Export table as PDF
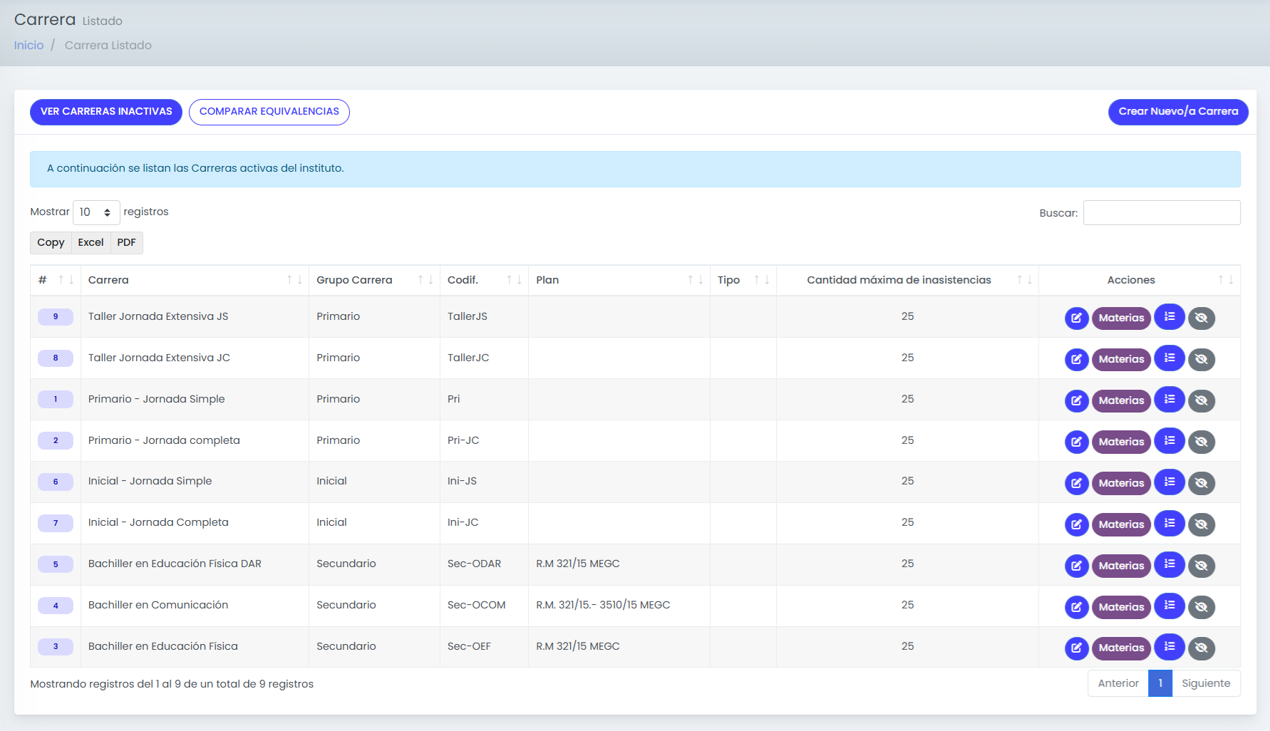Image resolution: width=1270 pixels, height=731 pixels. (x=126, y=242)
